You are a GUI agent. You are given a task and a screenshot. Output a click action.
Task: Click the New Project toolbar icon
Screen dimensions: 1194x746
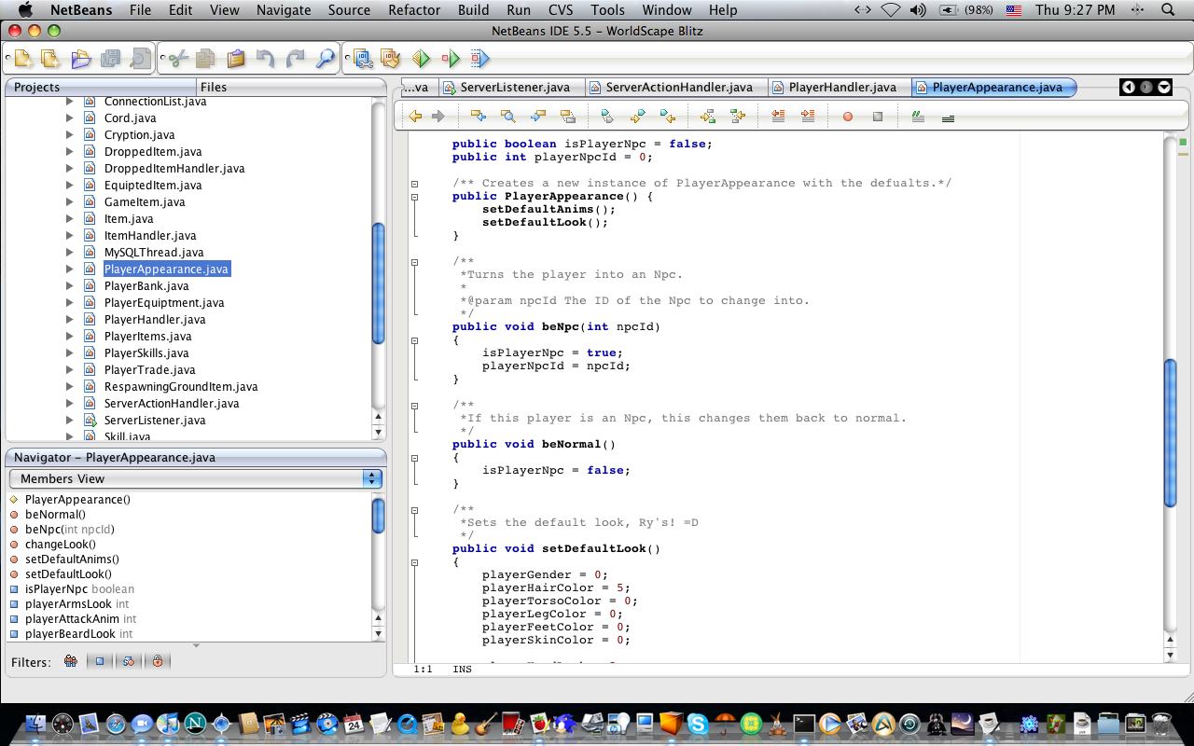50,59
